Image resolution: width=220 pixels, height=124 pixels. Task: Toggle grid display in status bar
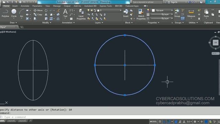click(160, 122)
